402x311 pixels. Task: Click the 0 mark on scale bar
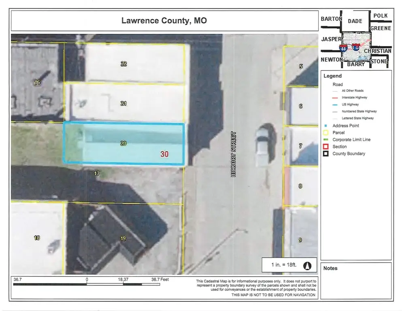point(87,279)
